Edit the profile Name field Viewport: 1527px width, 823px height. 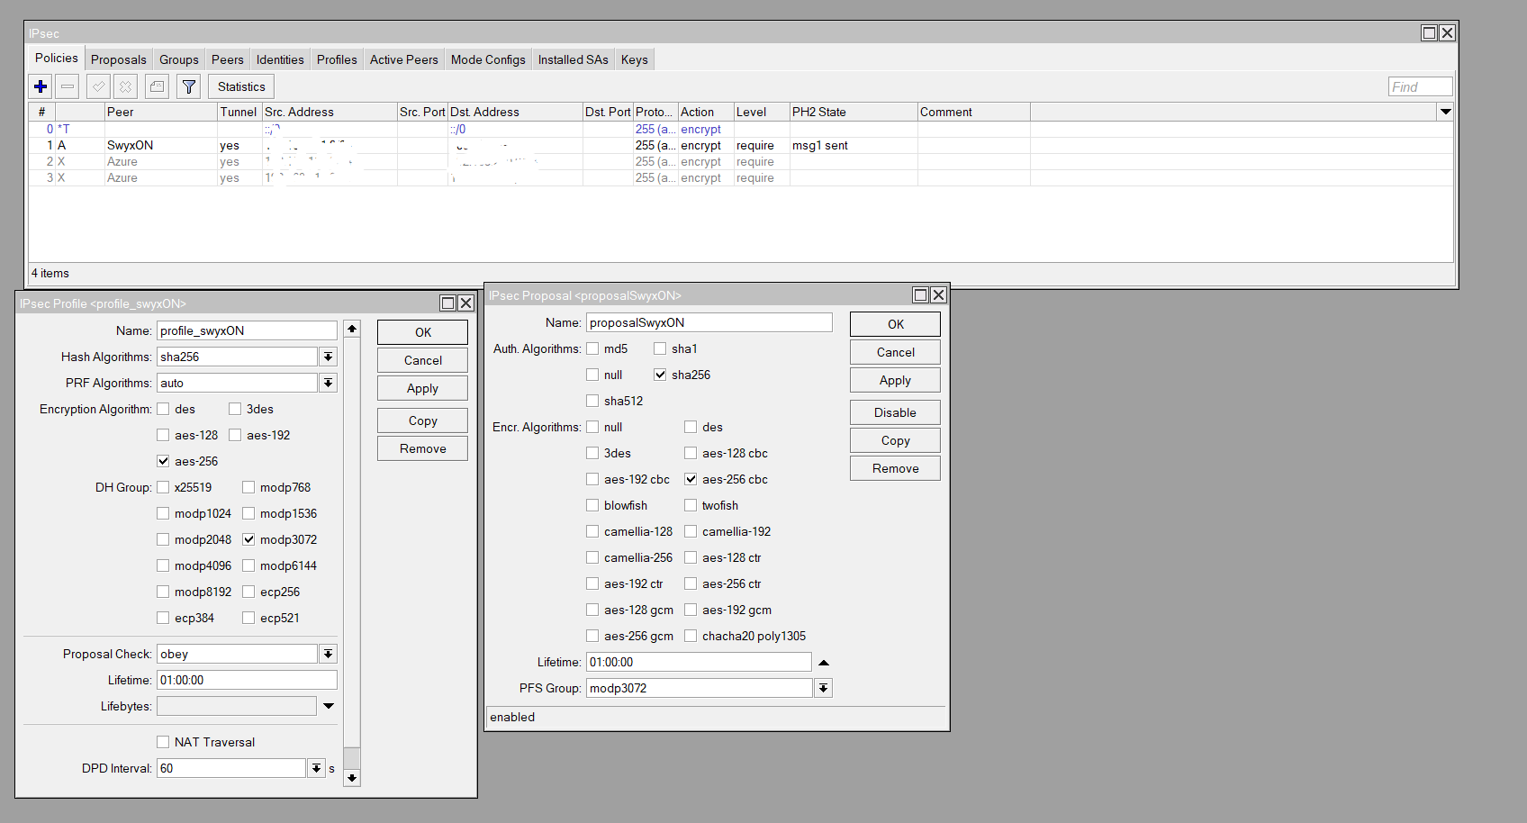pos(247,330)
